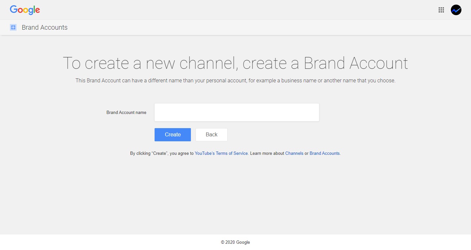
Task: Click the Brand Accounts header title
Action: click(45, 27)
